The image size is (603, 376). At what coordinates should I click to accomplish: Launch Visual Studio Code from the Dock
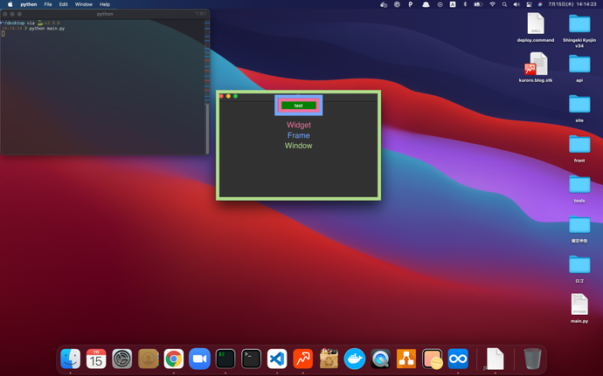click(x=277, y=359)
